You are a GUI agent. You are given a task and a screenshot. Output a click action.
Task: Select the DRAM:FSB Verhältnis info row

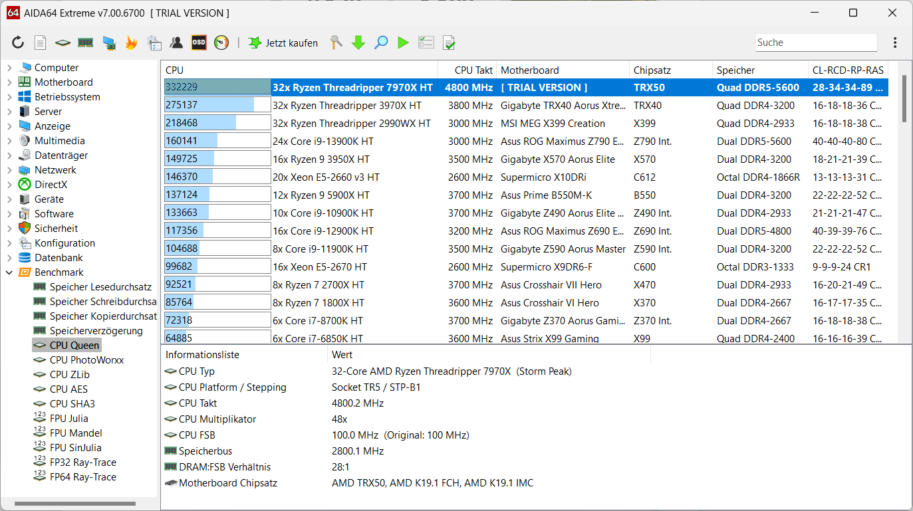pos(406,467)
